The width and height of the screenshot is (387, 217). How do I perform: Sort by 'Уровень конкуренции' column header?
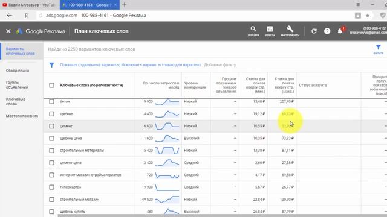195,85
